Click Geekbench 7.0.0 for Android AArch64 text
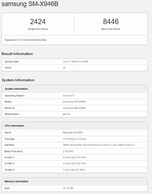 (x=26, y=40)
